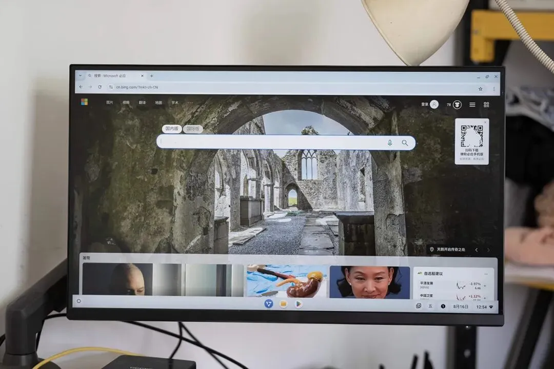This screenshot has width=554, height=369.
Task: Open the tab search dropdown arrow
Action: [x=80, y=75]
